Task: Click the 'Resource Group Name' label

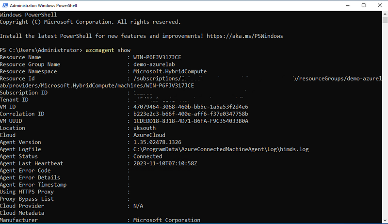Action: 30,64
